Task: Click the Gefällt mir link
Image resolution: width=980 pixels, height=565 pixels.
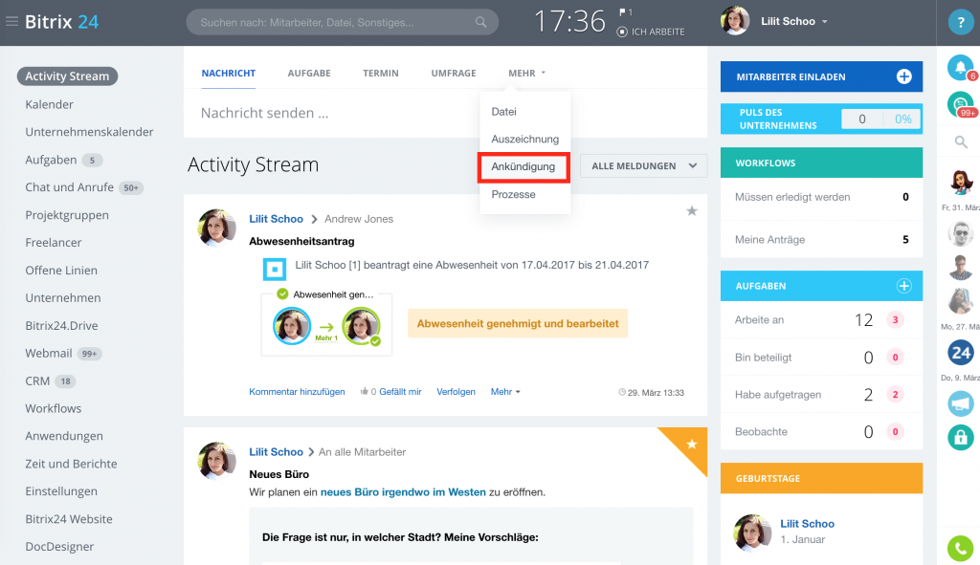Action: click(400, 392)
